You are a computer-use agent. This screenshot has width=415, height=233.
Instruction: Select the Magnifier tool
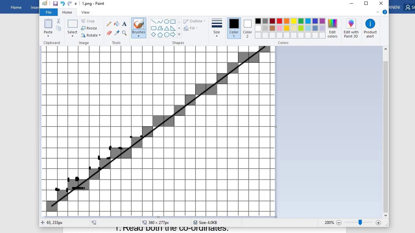pyautogui.click(x=124, y=33)
